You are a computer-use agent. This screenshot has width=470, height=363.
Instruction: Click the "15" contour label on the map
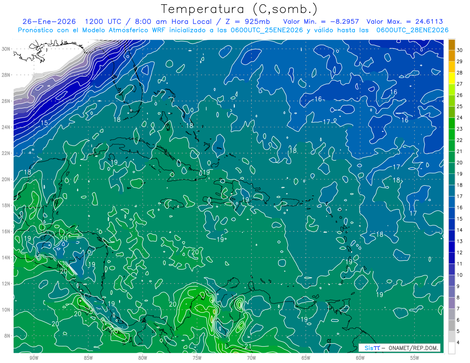pos(44,123)
